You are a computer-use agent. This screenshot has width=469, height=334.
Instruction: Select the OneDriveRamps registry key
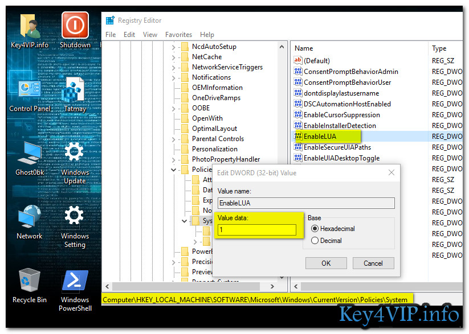click(216, 98)
